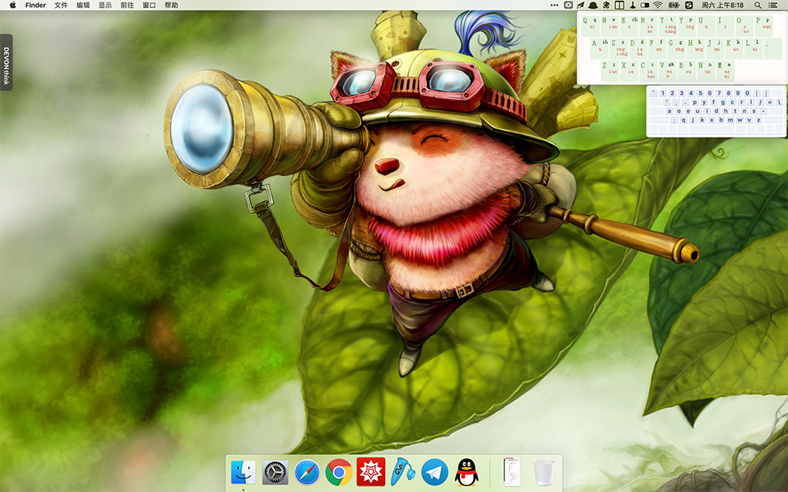
Task: Click the toggle-switch menu bar icon
Action: (645, 5)
